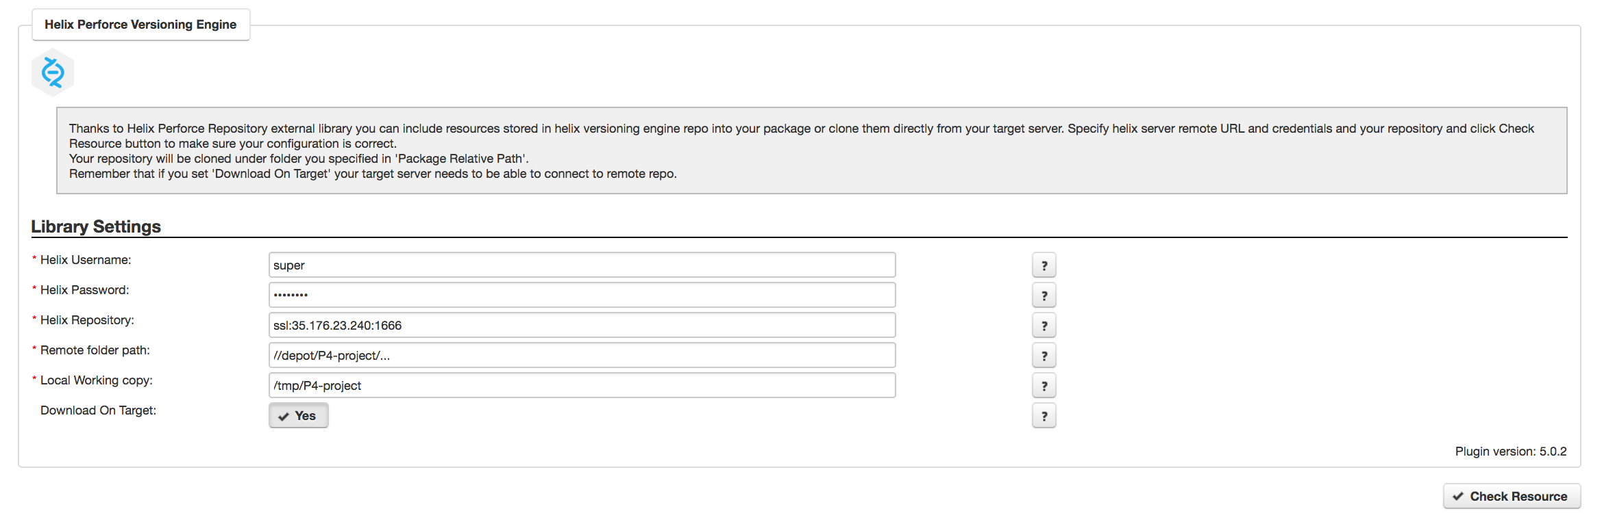
Task: Toggle Download On Target Yes button
Action: (x=299, y=416)
